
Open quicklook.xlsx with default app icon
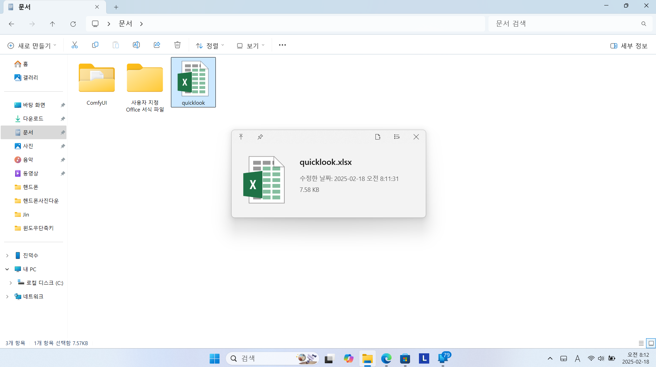tap(378, 137)
